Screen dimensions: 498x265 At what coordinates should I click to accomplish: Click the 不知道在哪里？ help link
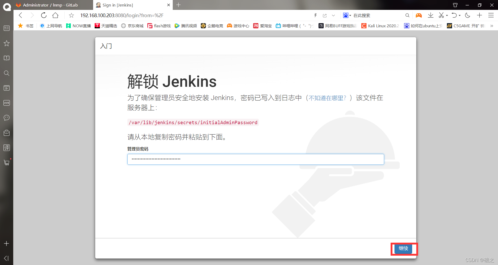pyautogui.click(x=327, y=98)
